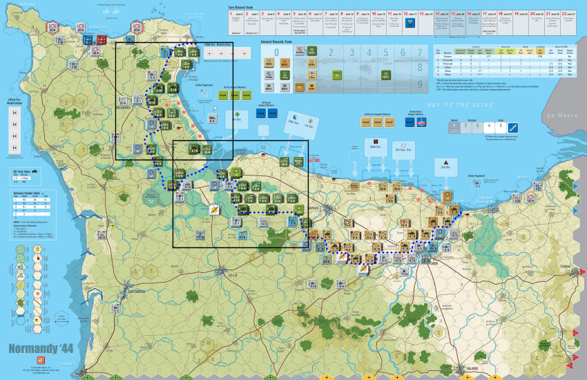Click the Storm weather box numbered 1
Image resolution: width=587 pixels, height=380 pixels.
[x=454, y=128]
